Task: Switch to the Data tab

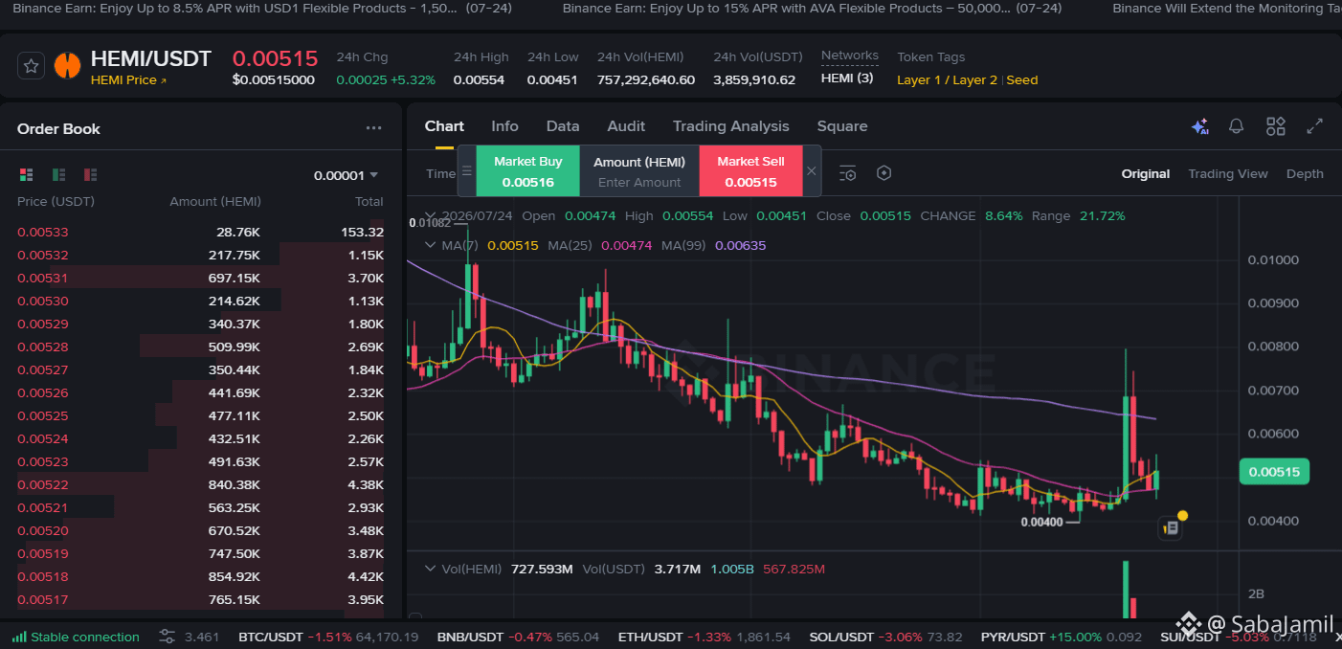Action: coord(563,126)
